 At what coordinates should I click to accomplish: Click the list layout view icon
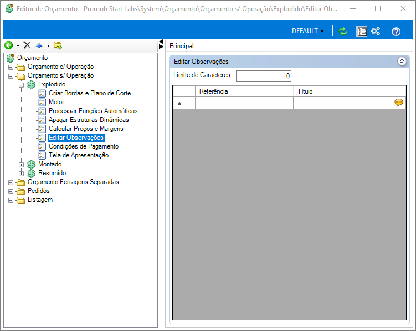(x=362, y=32)
